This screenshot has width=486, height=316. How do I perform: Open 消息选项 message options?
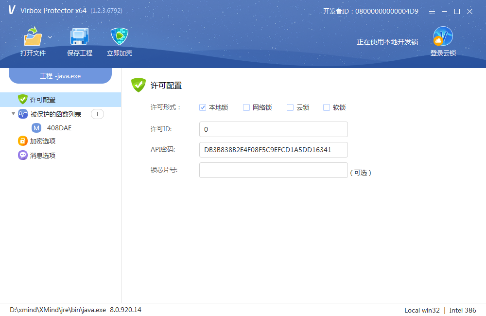(42, 156)
